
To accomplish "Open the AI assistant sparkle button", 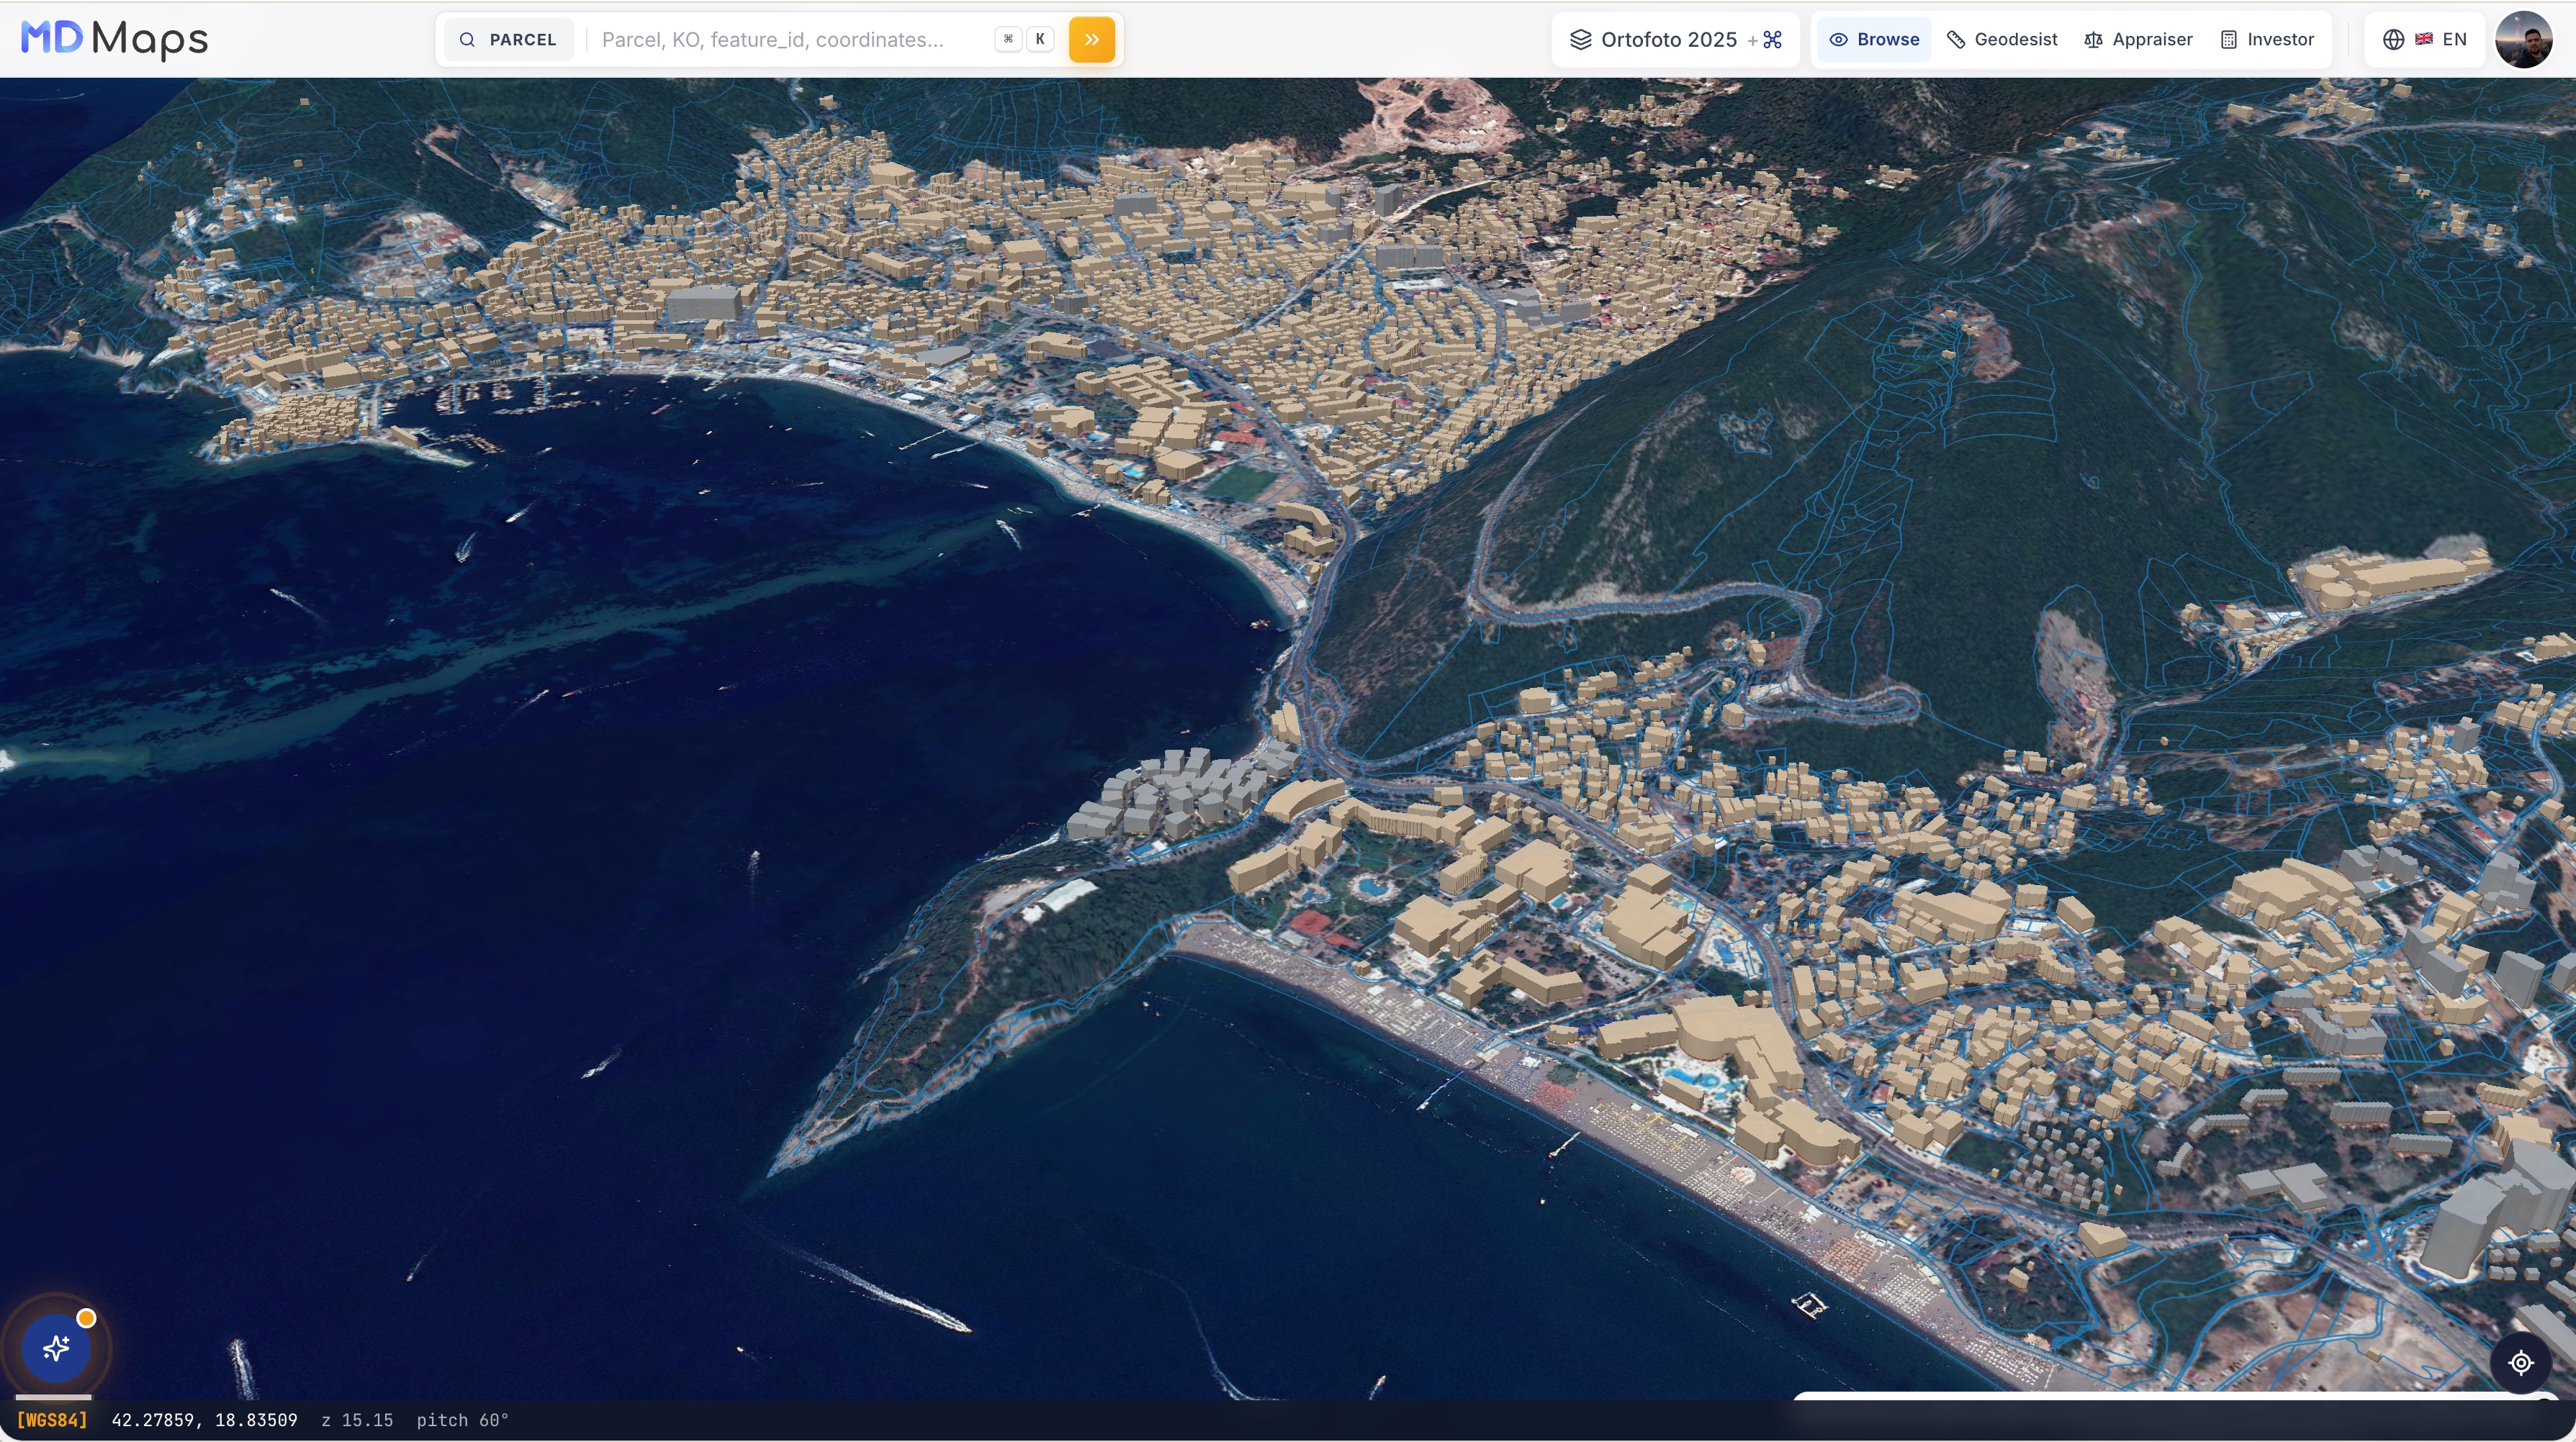I will pos(56,1348).
